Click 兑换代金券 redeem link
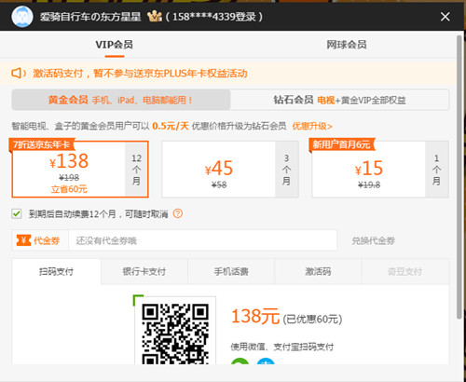Viewport: 466px width, 382px height. (x=373, y=240)
